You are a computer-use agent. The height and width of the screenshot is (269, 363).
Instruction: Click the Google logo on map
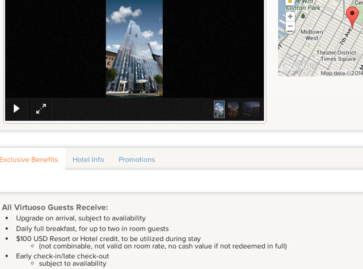298,68
